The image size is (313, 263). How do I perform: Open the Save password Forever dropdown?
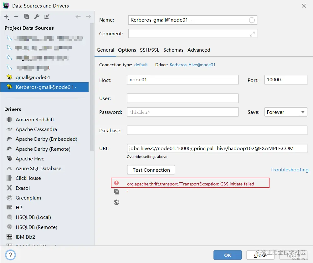click(286, 112)
